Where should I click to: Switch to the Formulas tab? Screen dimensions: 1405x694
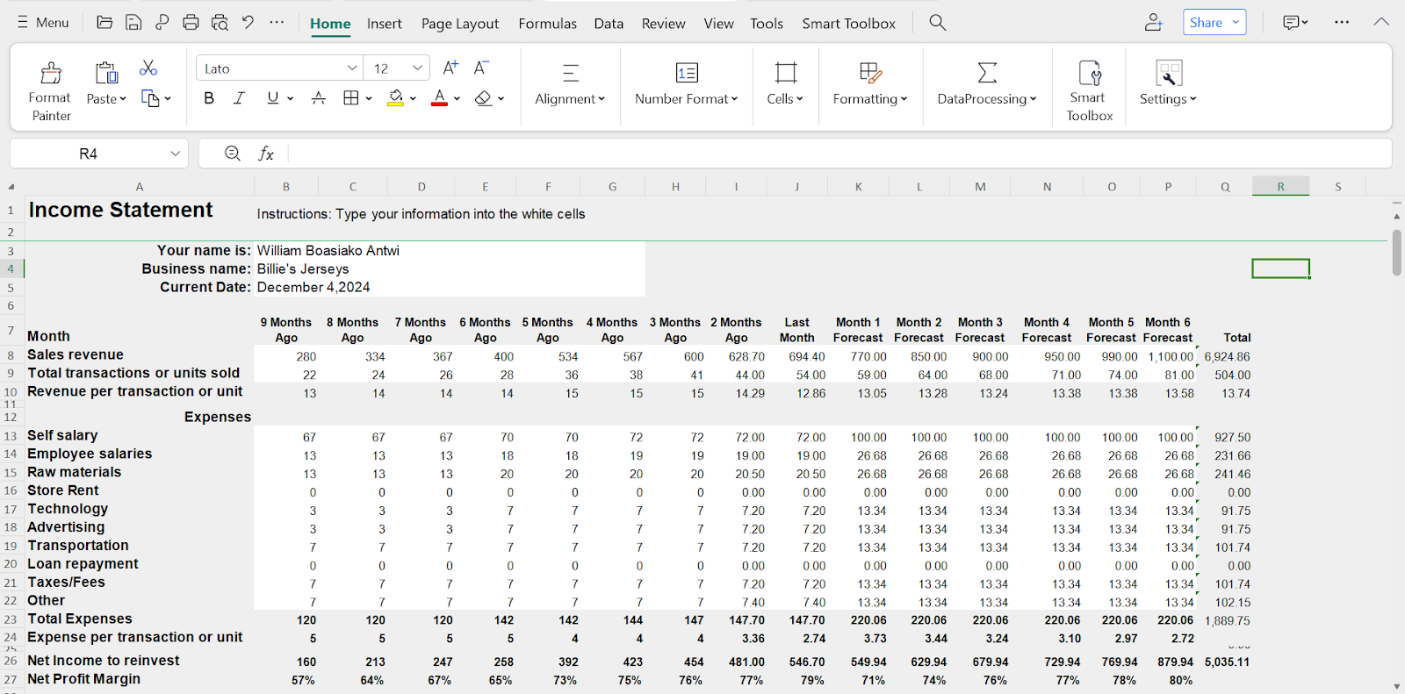point(548,24)
